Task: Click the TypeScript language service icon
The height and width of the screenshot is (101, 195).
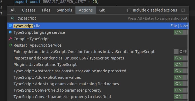Action: [x=10, y=32]
